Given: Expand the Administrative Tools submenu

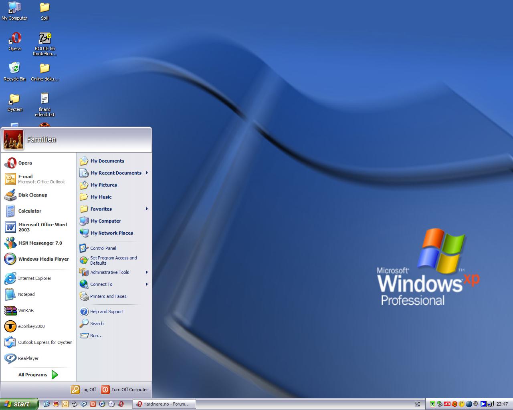Looking at the screenshot, I should [x=109, y=272].
